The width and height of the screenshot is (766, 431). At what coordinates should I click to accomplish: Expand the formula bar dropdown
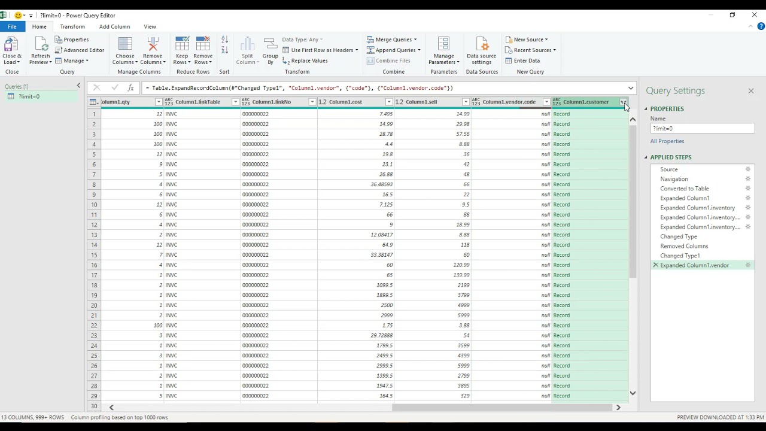click(631, 88)
